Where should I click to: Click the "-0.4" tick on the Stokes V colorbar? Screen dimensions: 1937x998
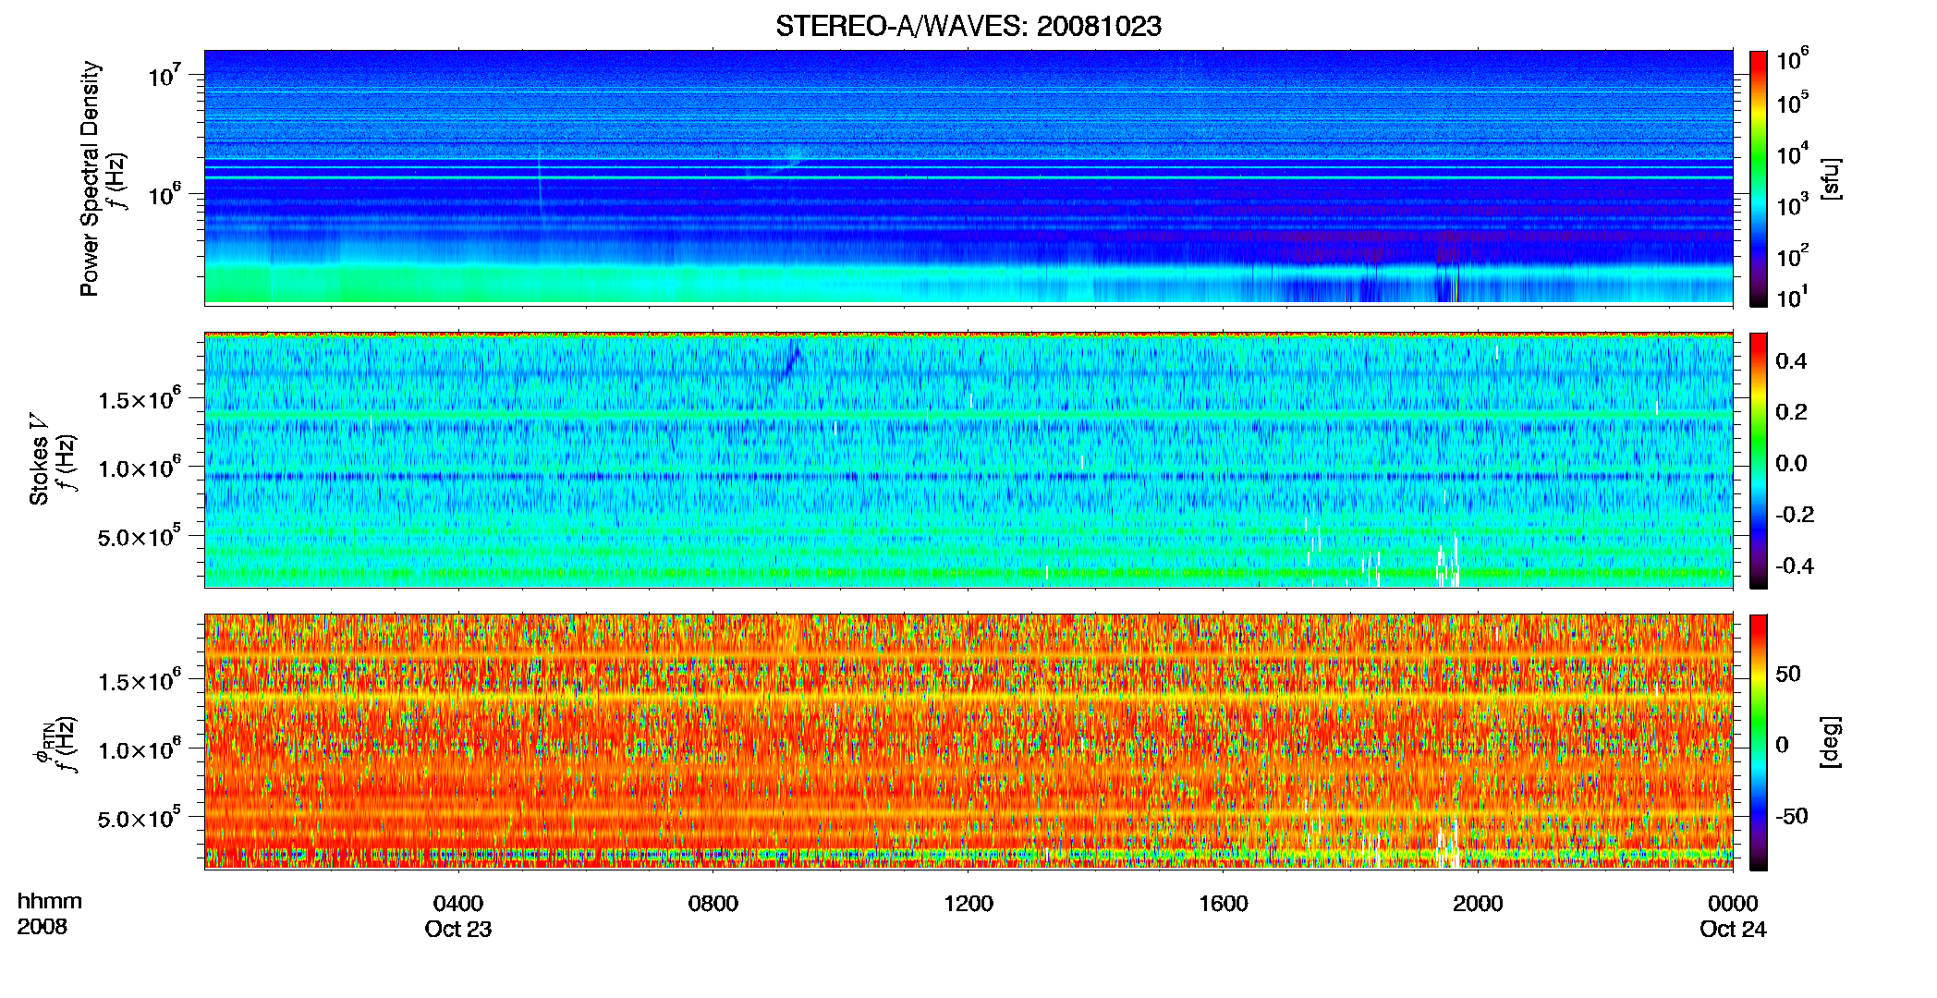tap(1795, 566)
